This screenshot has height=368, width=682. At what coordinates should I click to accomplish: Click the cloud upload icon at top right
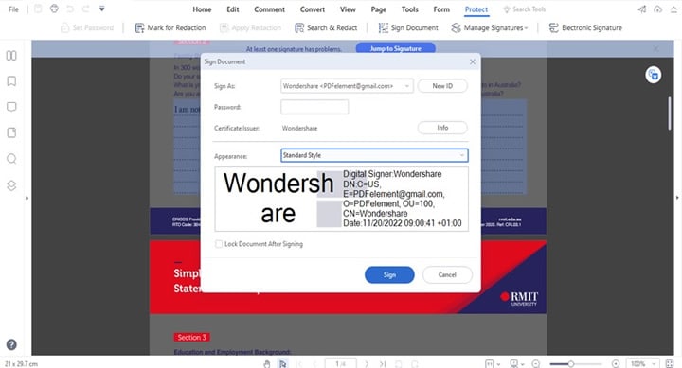[657, 9]
